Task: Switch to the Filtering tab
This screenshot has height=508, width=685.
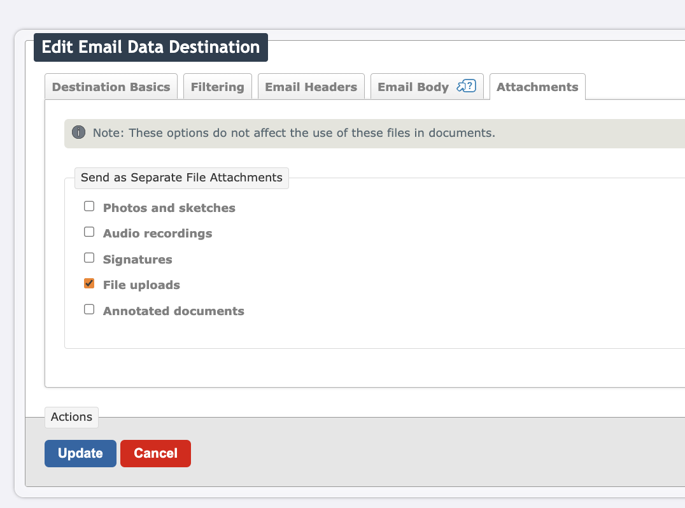Action: [217, 87]
